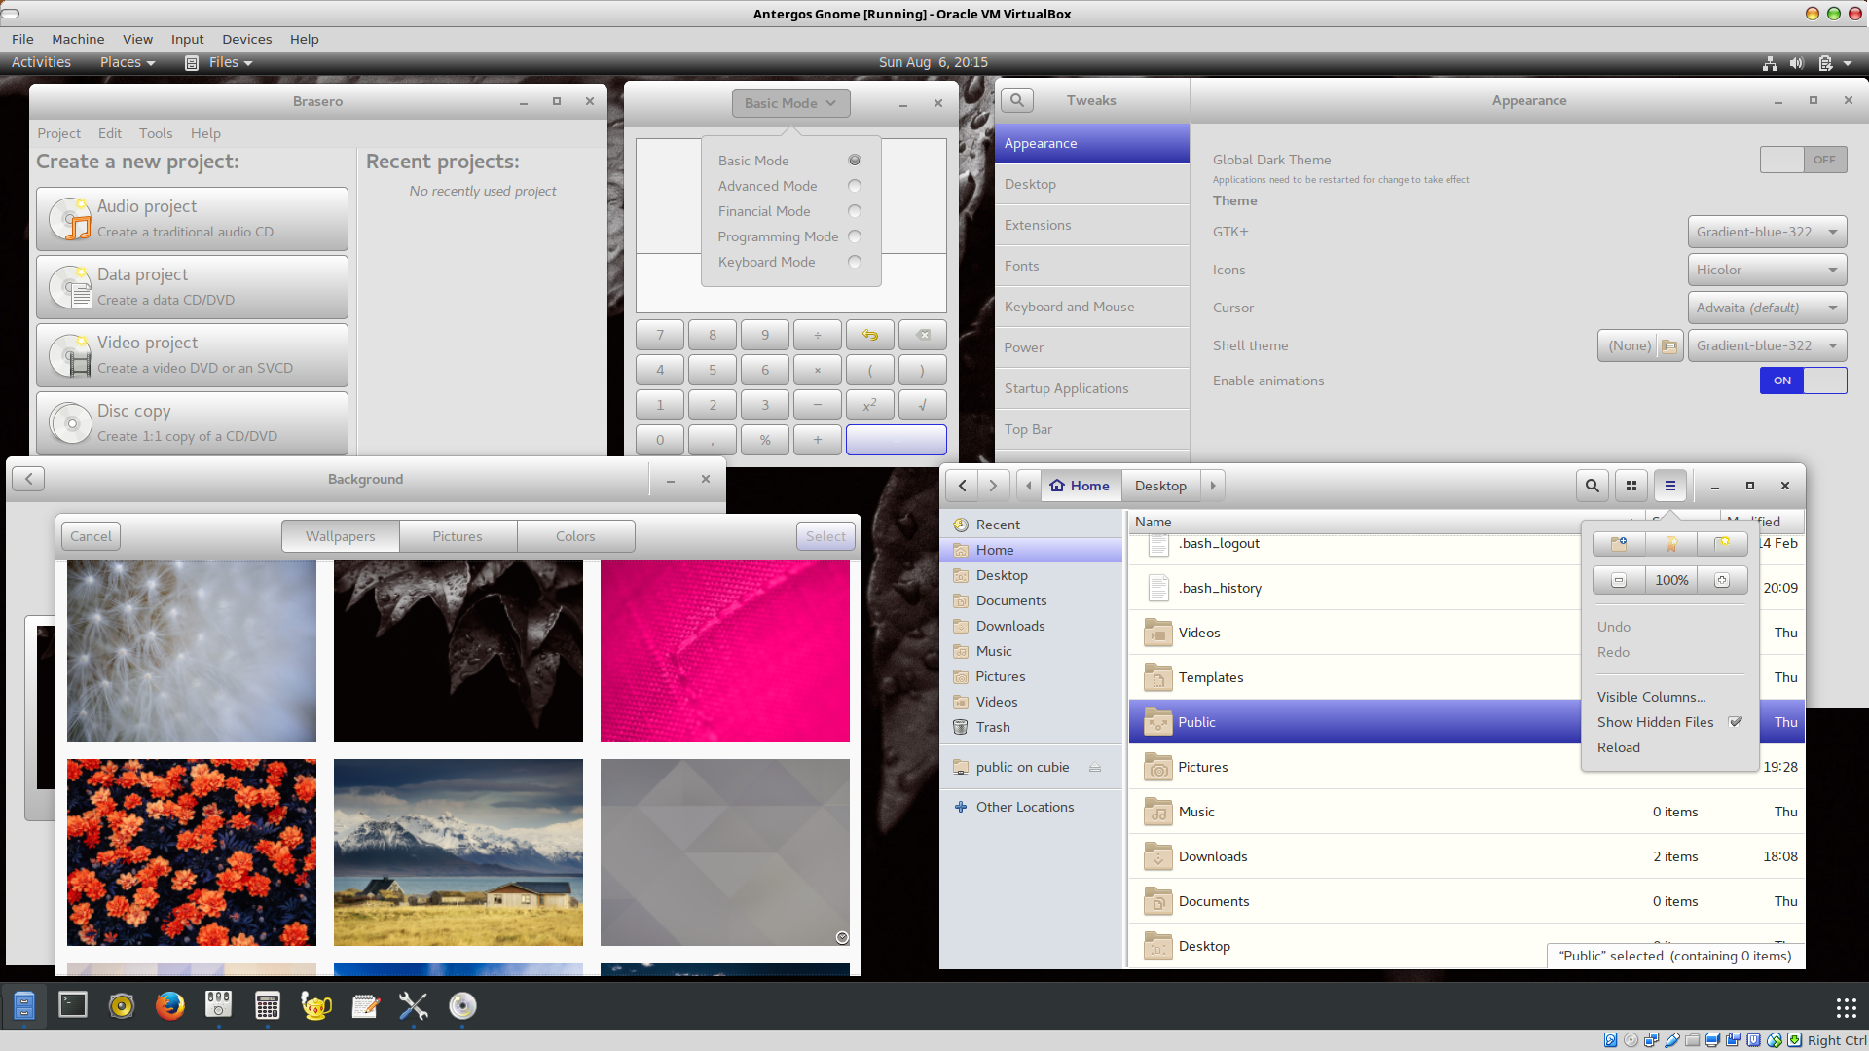Switch to the Pictures tab in Background
The height and width of the screenshot is (1051, 1869).
click(458, 536)
